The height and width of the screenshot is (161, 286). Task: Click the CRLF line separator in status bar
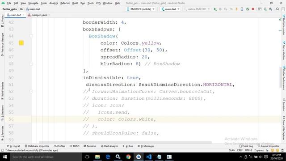(240, 150)
